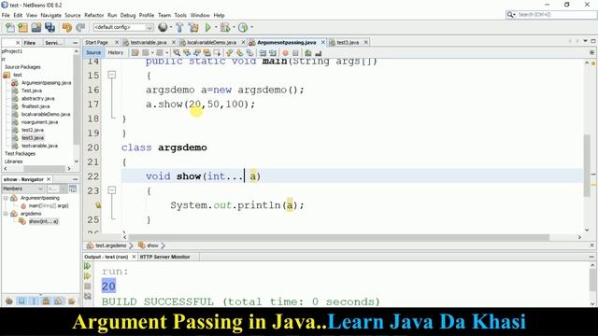Toggle Source editor view button
The width and height of the screenshot is (598, 336).
coord(93,52)
